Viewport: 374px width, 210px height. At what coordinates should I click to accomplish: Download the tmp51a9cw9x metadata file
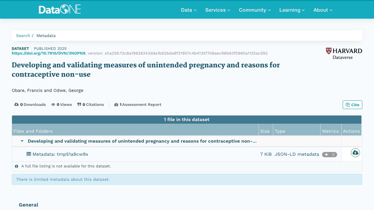click(355, 153)
